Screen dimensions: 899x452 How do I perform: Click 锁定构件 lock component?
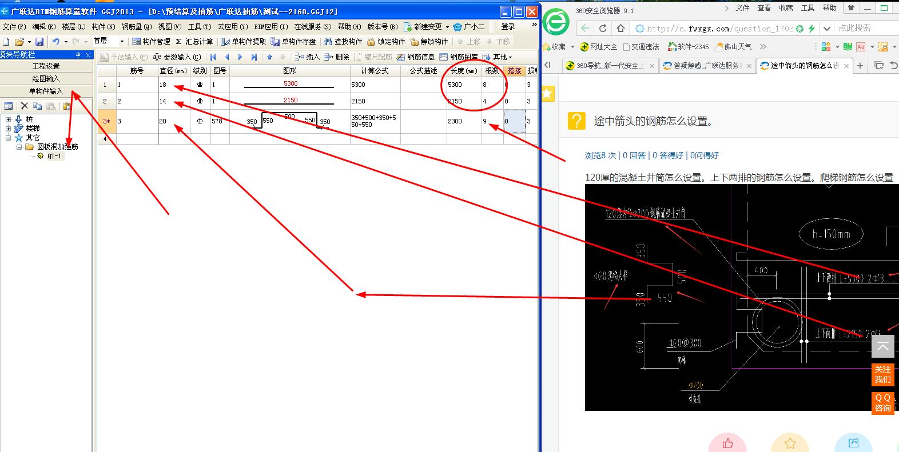point(386,42)
